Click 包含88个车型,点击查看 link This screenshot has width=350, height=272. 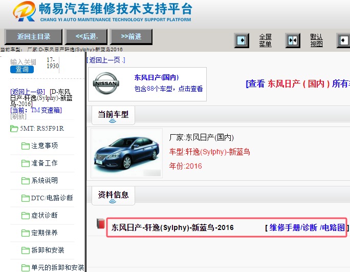point(168,89)
